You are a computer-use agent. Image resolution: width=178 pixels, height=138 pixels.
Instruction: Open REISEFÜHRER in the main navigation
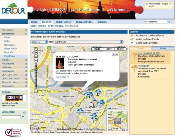tap(64, 22)
